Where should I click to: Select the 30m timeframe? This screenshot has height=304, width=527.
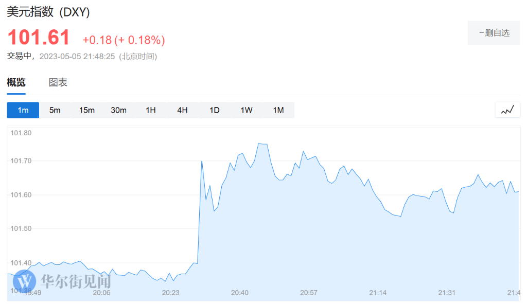tap(119, 110)
